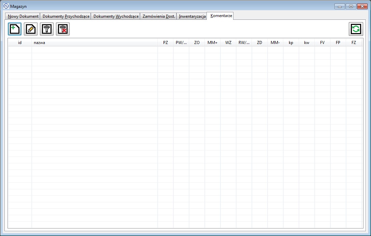Click the MM+ column header

click(213, 43)
